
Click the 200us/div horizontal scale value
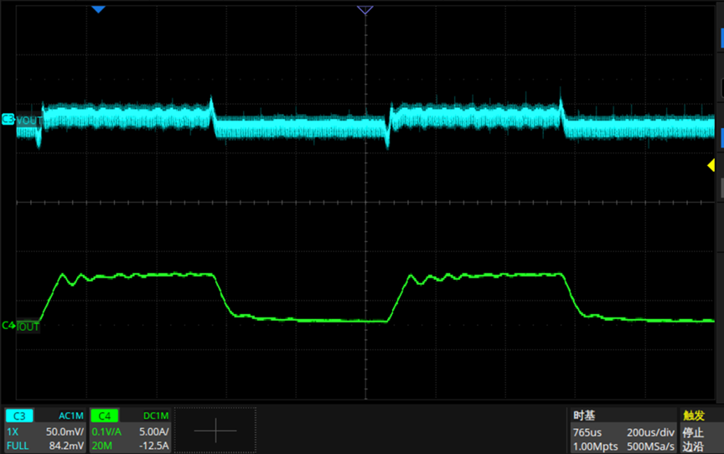[x=650, y=432]
